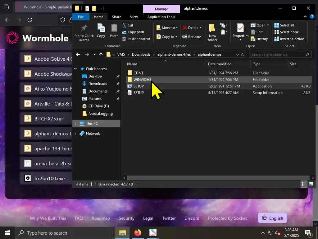Open Explorer help icon
Viewport: 318px width, 239px height.
pos(312,17)
